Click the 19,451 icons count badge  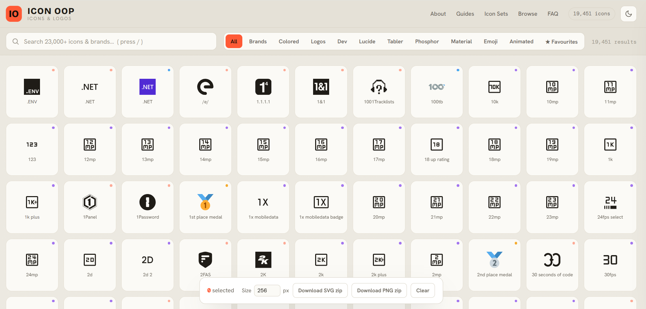[592, 14]
